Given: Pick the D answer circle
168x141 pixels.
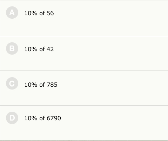Looking at the screenshot, I should [x=12, y=118].
